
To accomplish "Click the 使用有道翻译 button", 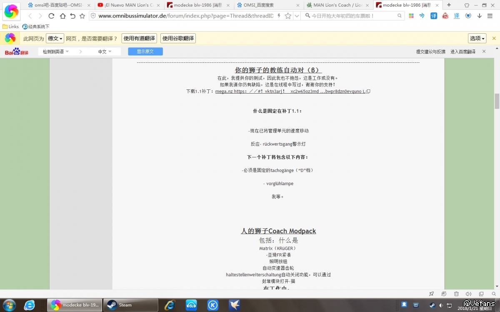I will 139,38.
